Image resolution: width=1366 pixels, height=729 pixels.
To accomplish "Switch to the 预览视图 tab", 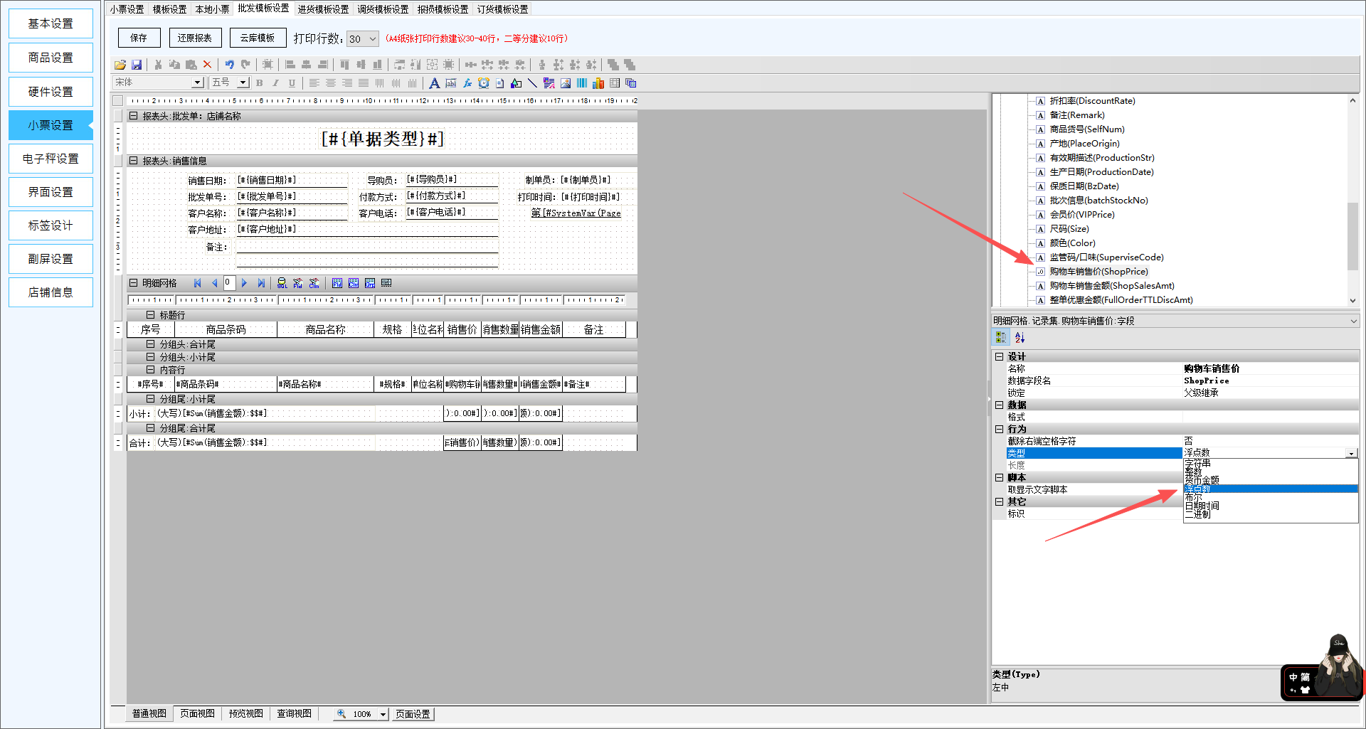I will coord(245,713).
